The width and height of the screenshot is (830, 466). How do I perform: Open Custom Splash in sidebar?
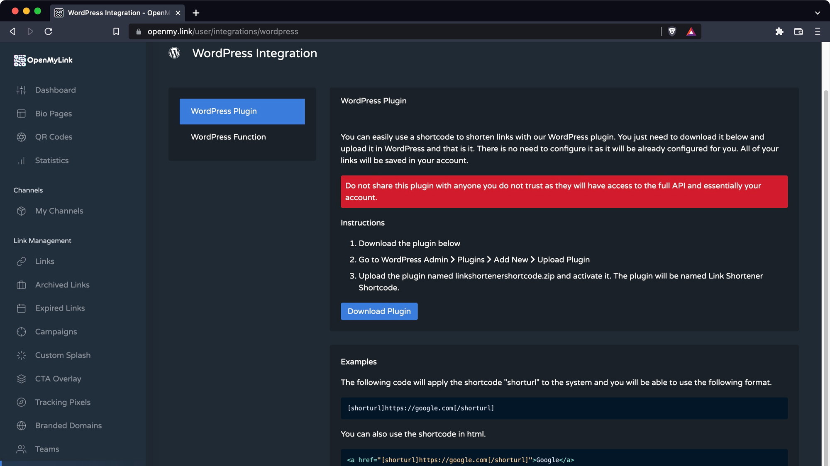click(x=63, y=355)
